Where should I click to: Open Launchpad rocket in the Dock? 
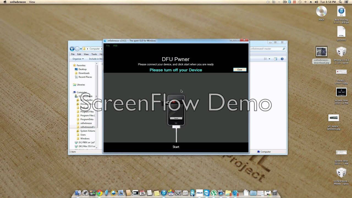(x=85, y=193)
